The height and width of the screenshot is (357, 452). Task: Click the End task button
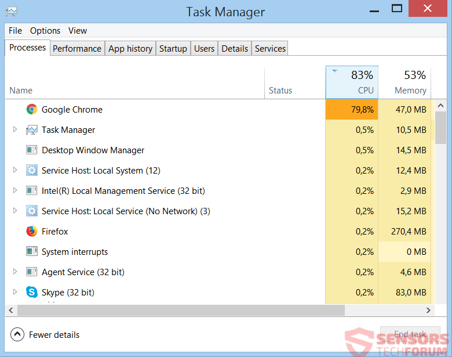410,334
